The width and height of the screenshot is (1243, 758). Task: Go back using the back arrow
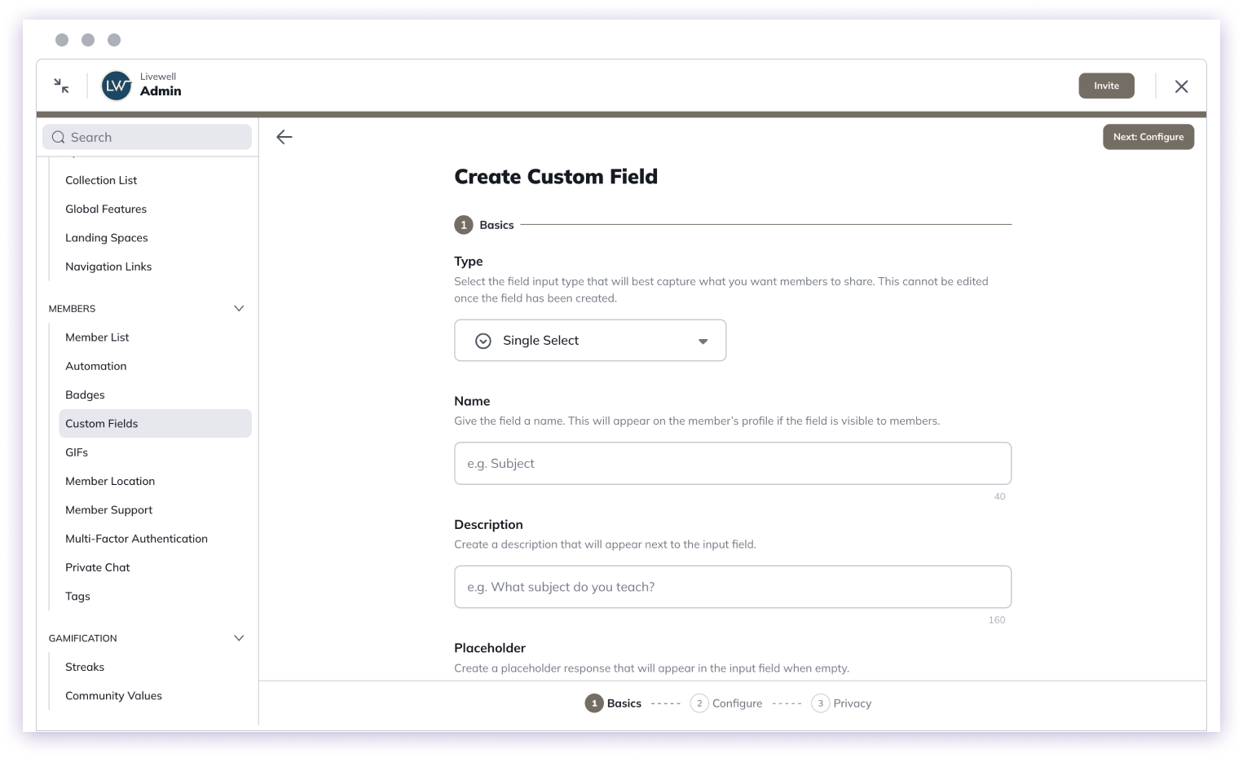[x=284, y=136]
